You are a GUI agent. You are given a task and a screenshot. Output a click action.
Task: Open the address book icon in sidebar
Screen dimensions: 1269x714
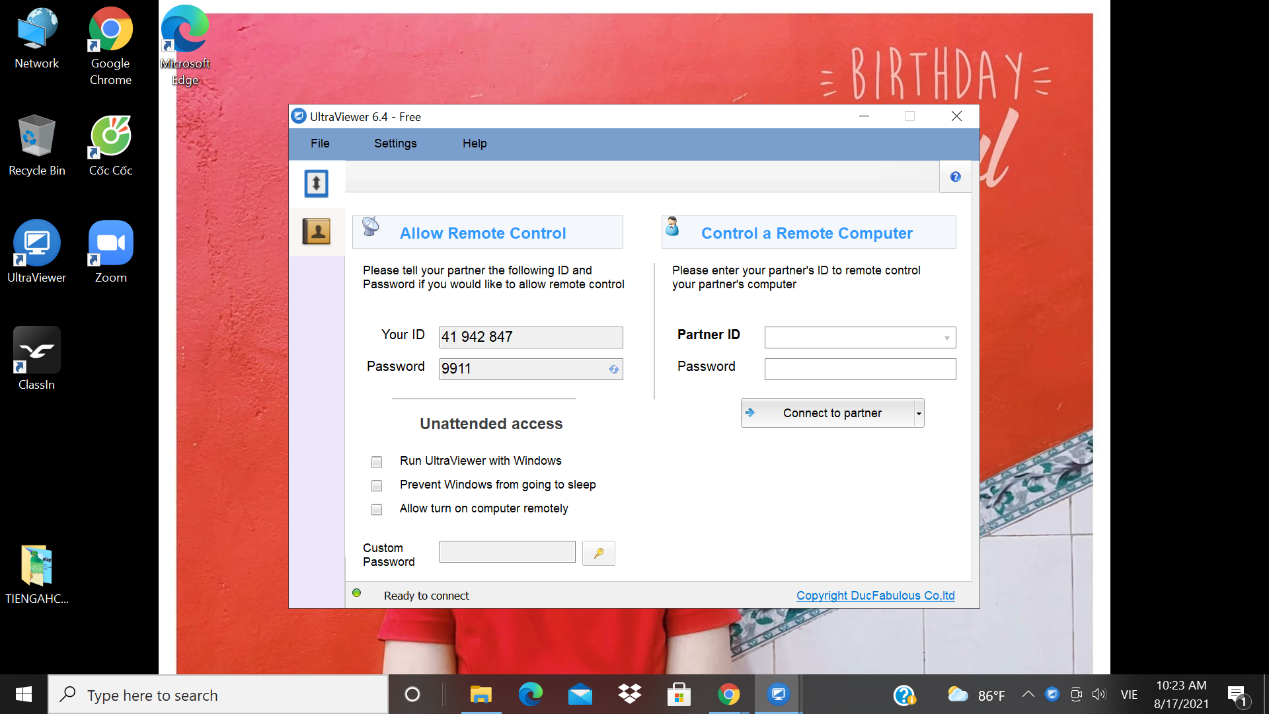[316, 231]
